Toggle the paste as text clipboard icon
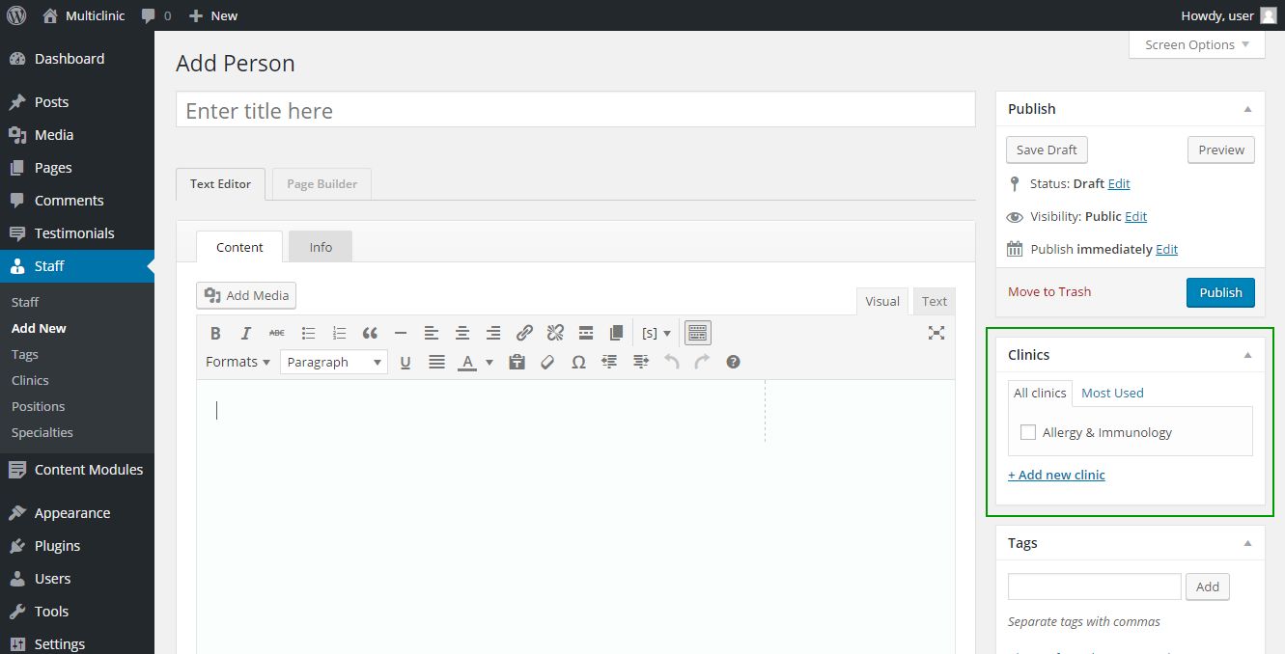Image resolution: width=1285 pixels, height=654 pixels. [517, 362]
